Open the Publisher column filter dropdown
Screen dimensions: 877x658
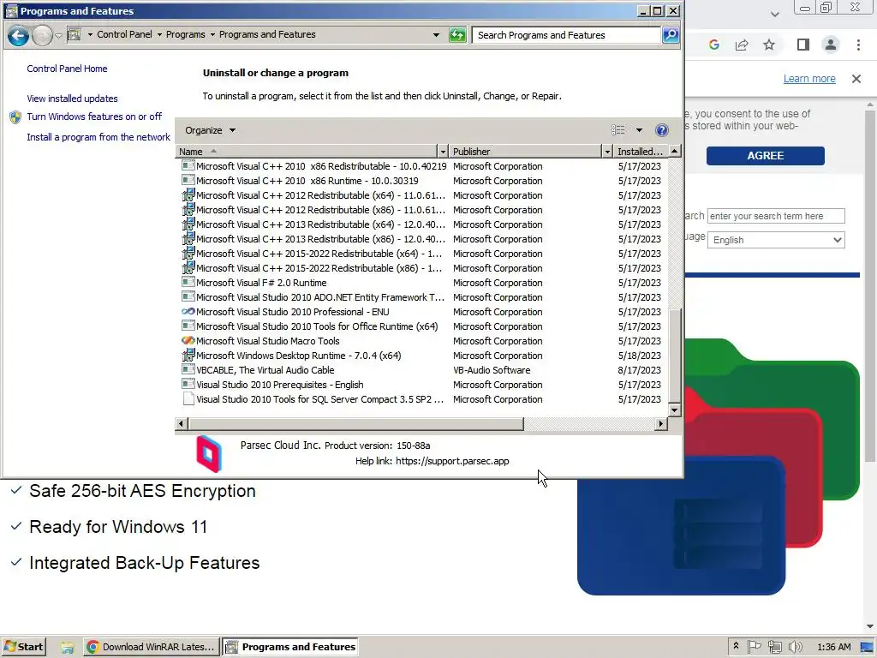coord(607,152)
